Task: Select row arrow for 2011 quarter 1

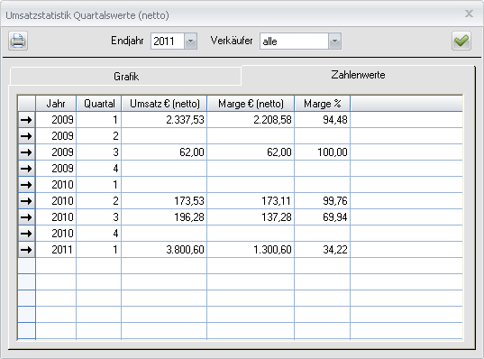Action: [26, 250]
